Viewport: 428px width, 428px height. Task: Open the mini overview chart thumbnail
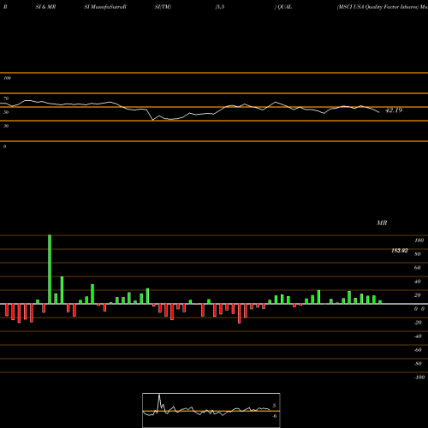tap(211, 410)
